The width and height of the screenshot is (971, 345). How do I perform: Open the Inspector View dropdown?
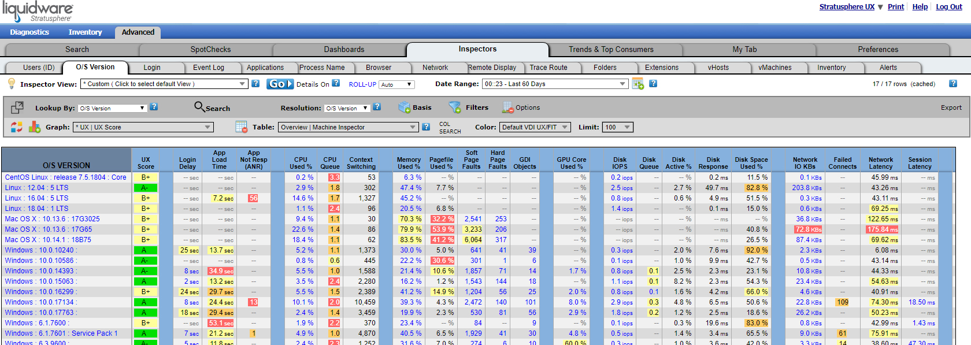165,84
